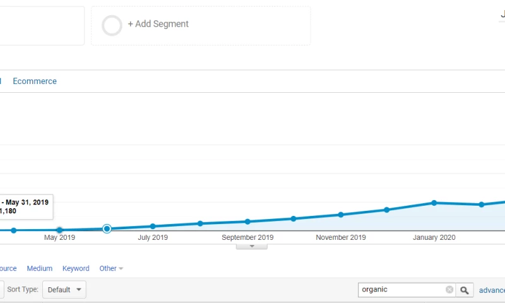The image size is (505, 303).
Task: Click the May 31, 2019 tooltip box
Action: [x=25, y=206]
